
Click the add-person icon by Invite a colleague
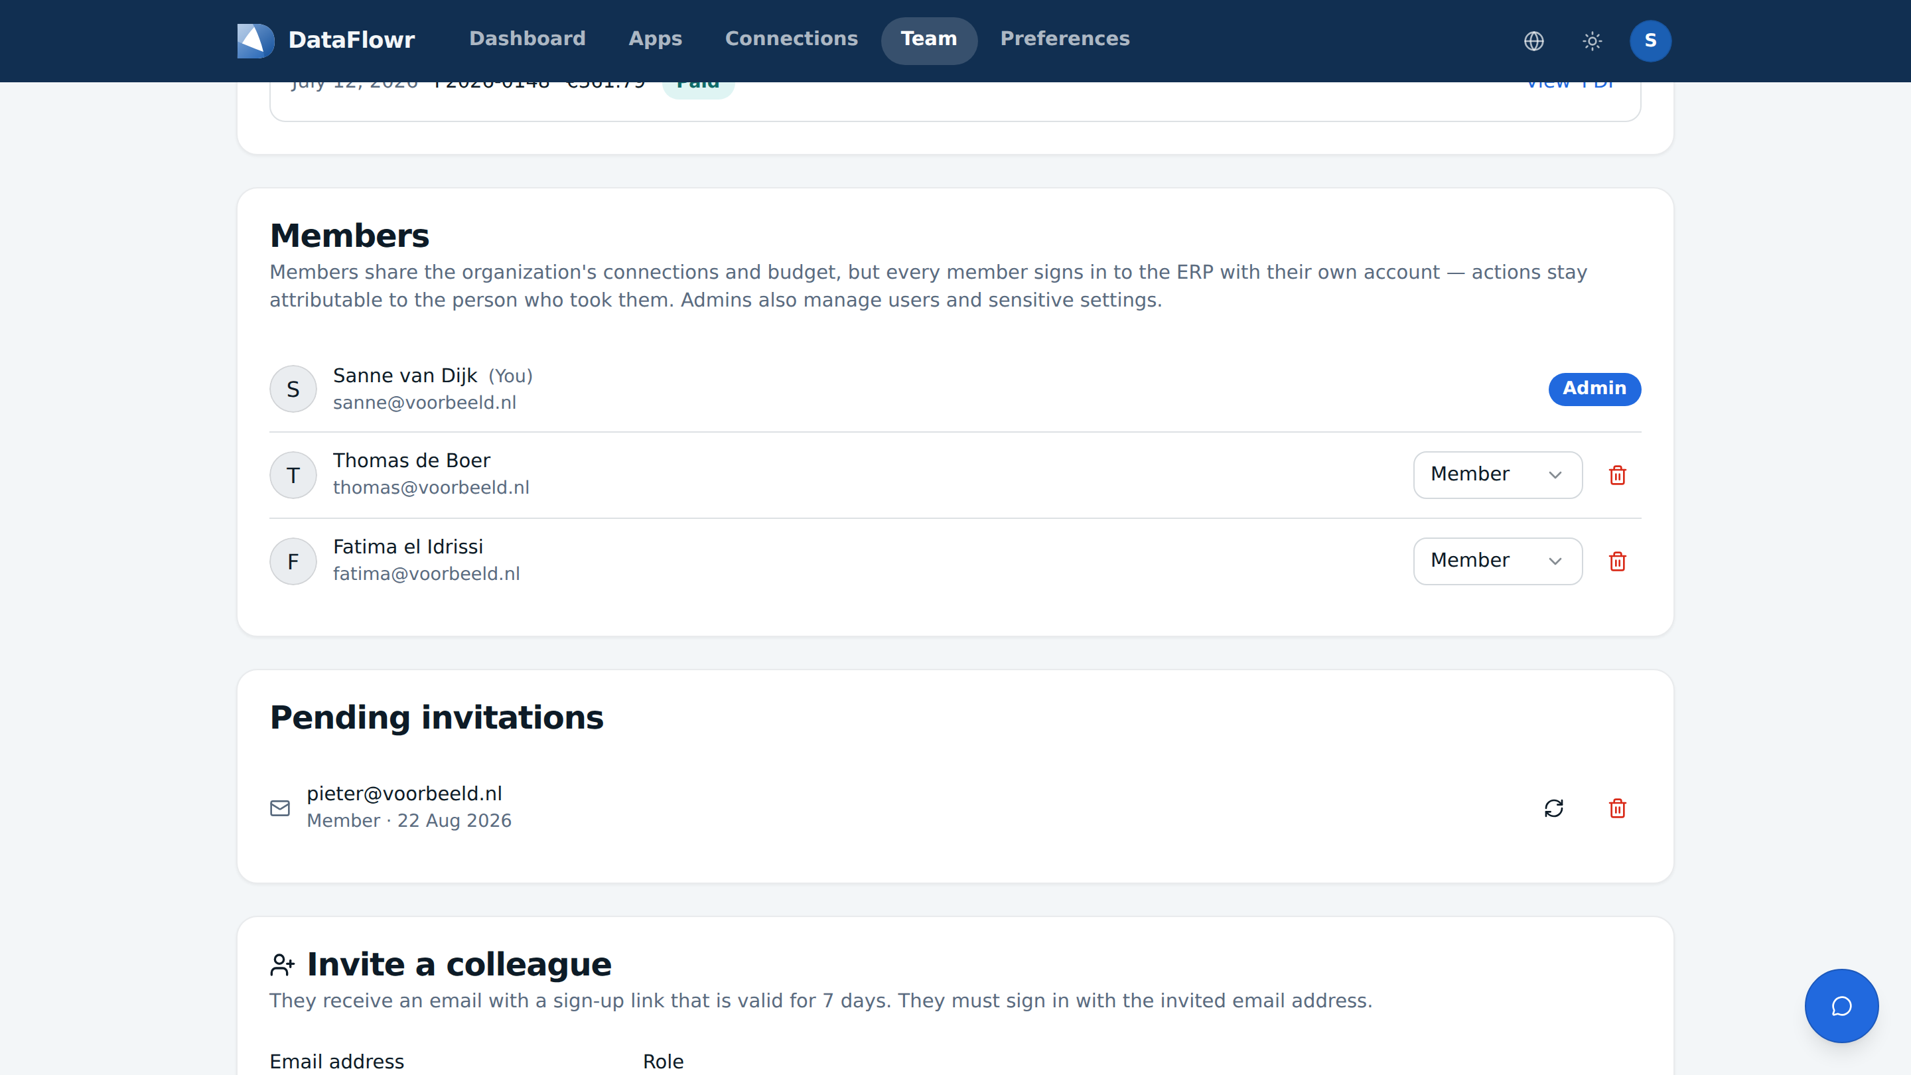[282, 964]
